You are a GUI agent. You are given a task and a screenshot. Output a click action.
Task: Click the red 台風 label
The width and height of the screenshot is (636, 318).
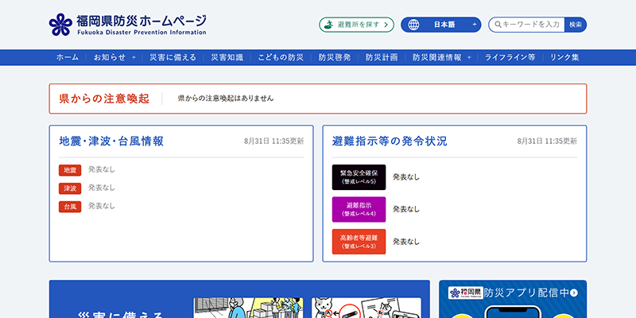tap(70, 207)
